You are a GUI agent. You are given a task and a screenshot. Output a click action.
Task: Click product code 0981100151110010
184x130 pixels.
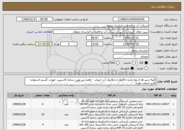click(157, 125)
